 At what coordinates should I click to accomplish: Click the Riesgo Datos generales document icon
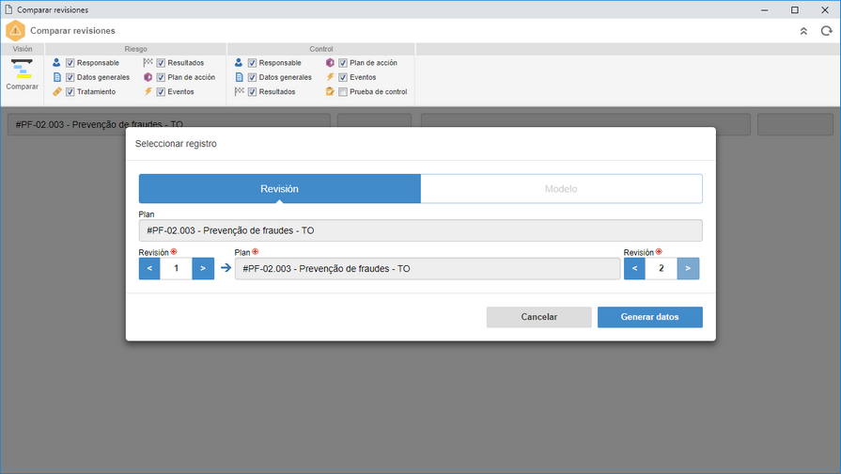tap(57, 77)
